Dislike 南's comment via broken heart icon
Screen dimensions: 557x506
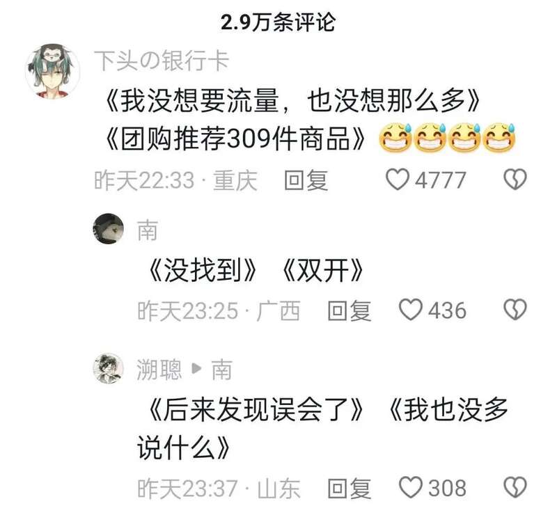coord(515,310)
